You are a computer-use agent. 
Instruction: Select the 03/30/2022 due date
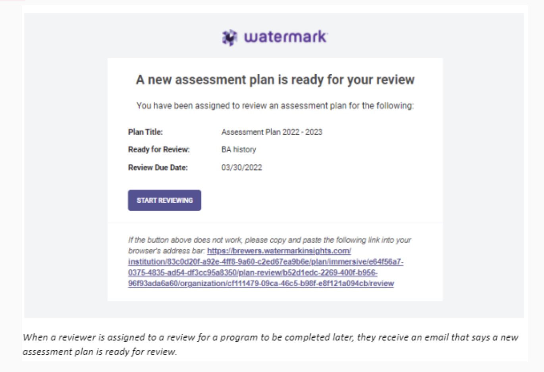pyautogui.click(x=241, y=167)
